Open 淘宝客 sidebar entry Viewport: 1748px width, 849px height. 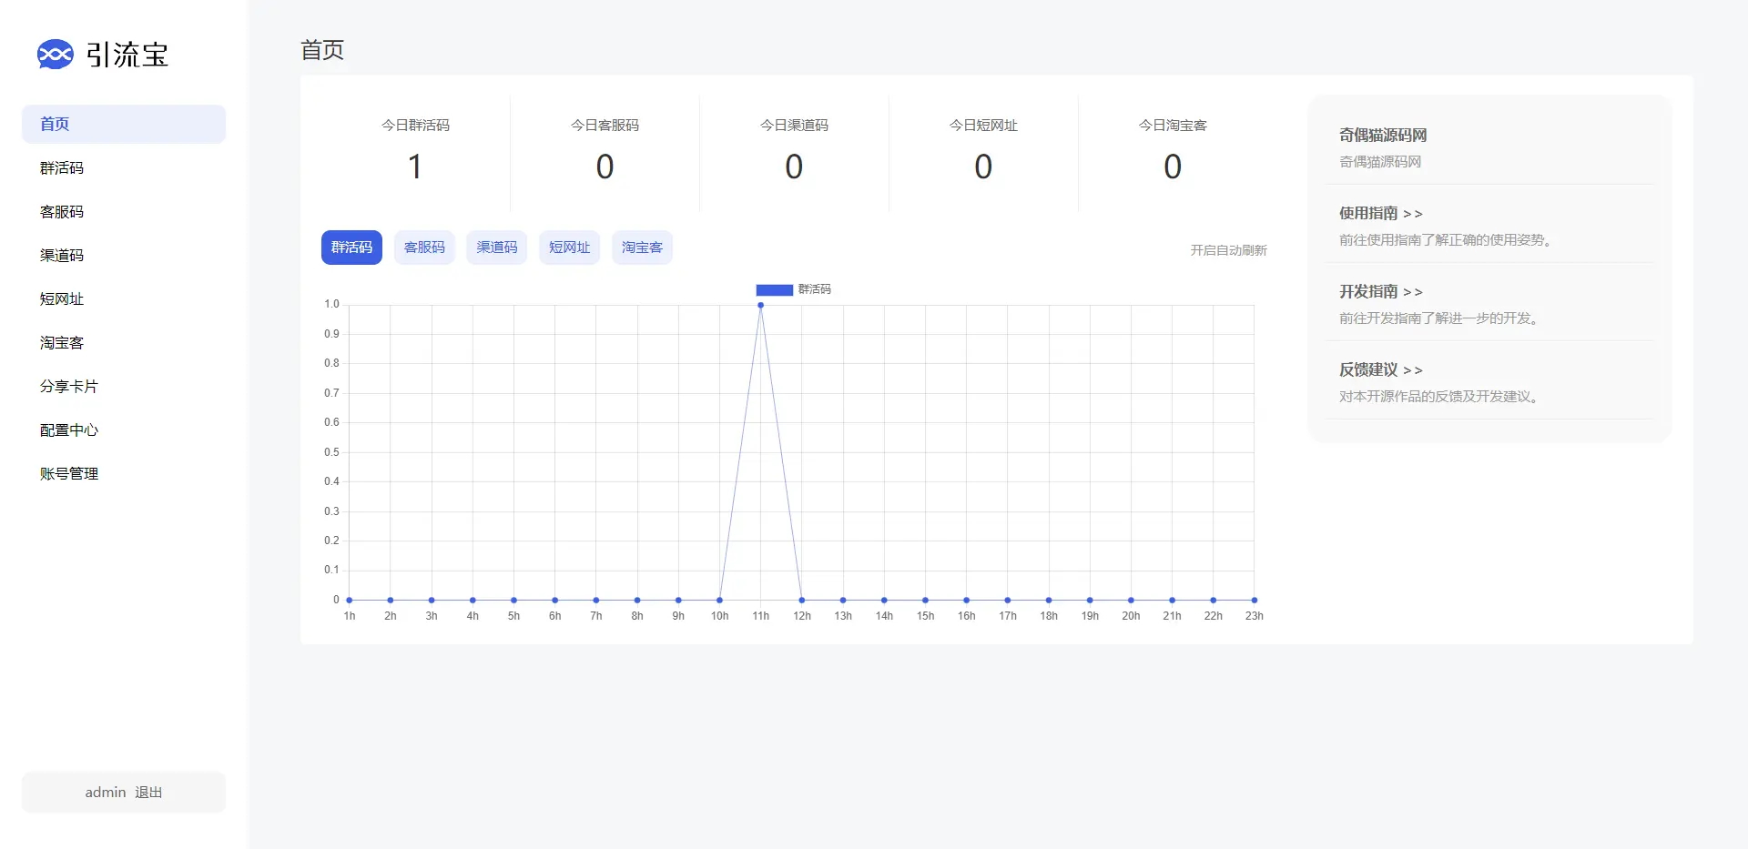[x=62, y=343]
